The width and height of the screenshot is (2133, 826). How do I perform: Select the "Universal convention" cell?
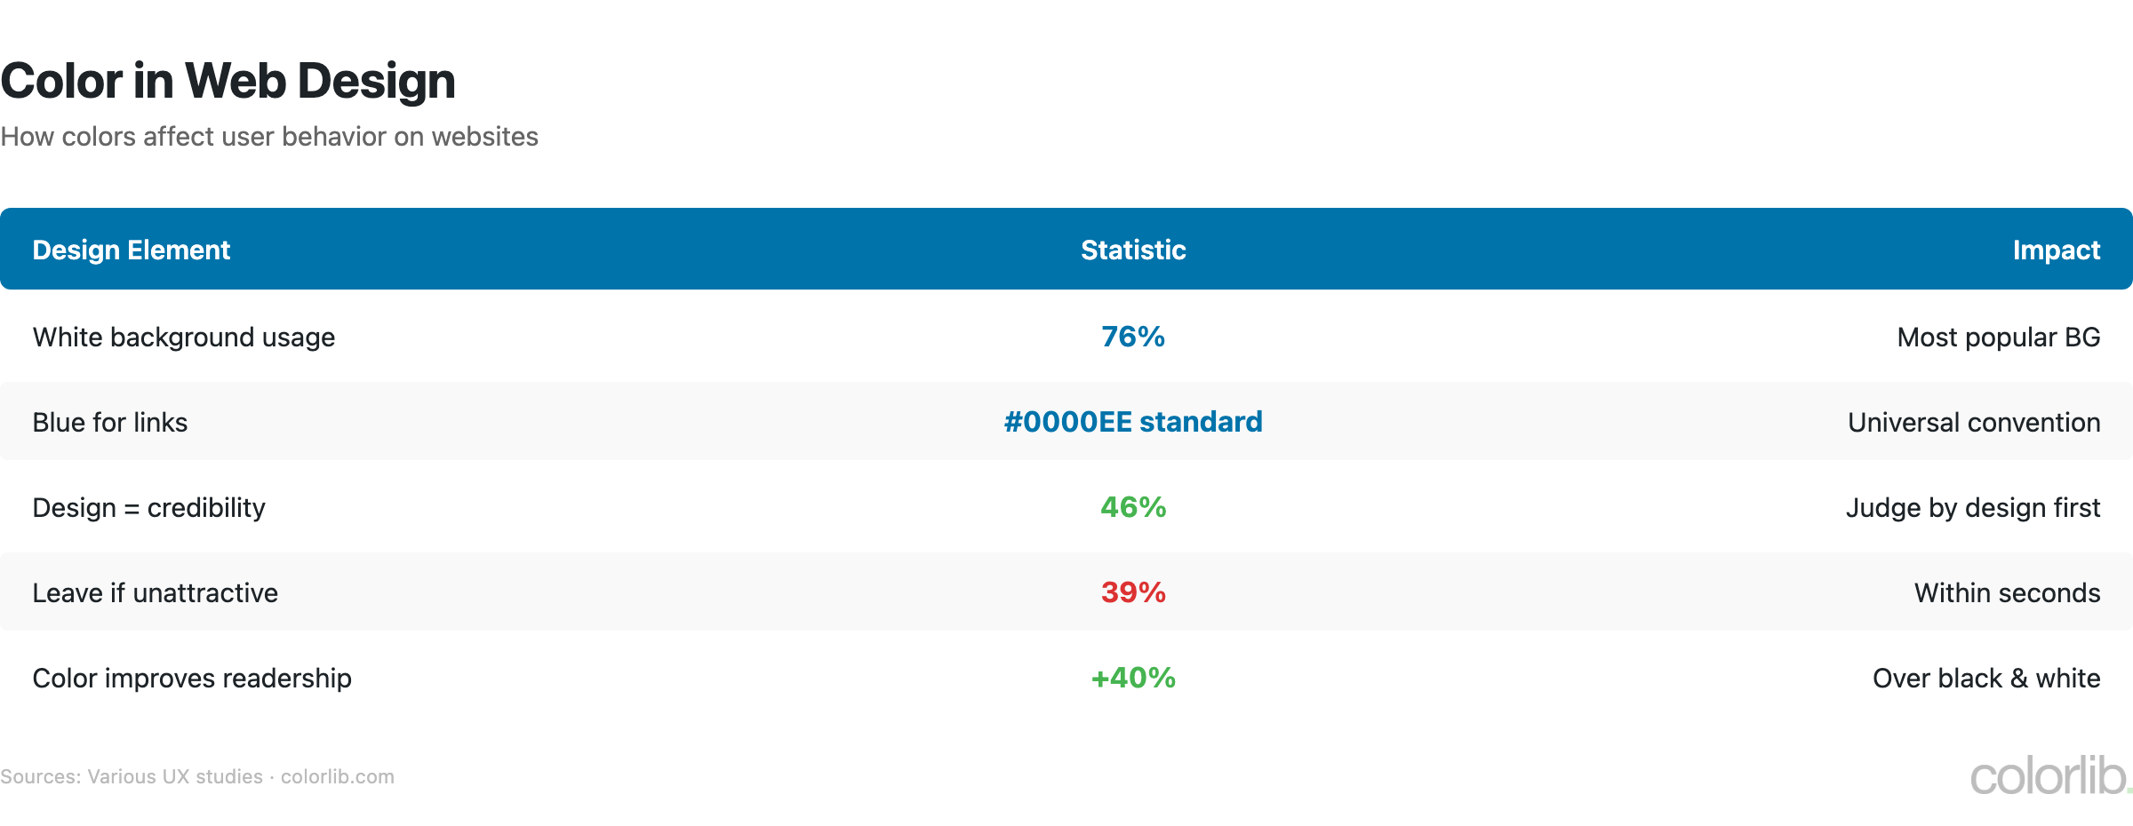point(1974,423)
